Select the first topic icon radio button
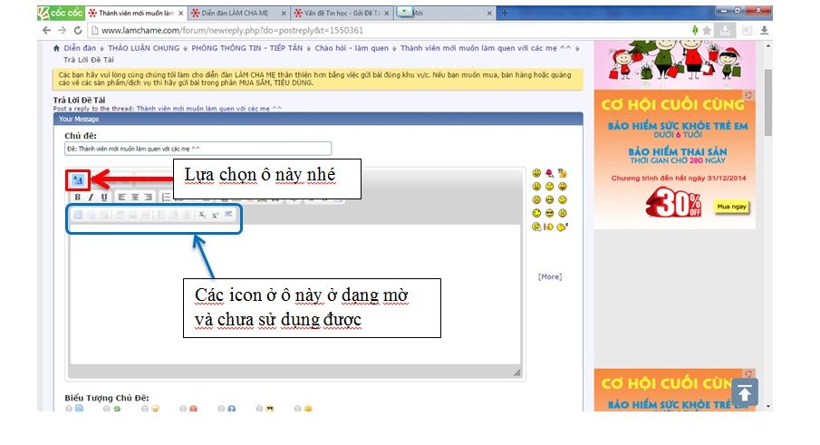 pos(69,409)
